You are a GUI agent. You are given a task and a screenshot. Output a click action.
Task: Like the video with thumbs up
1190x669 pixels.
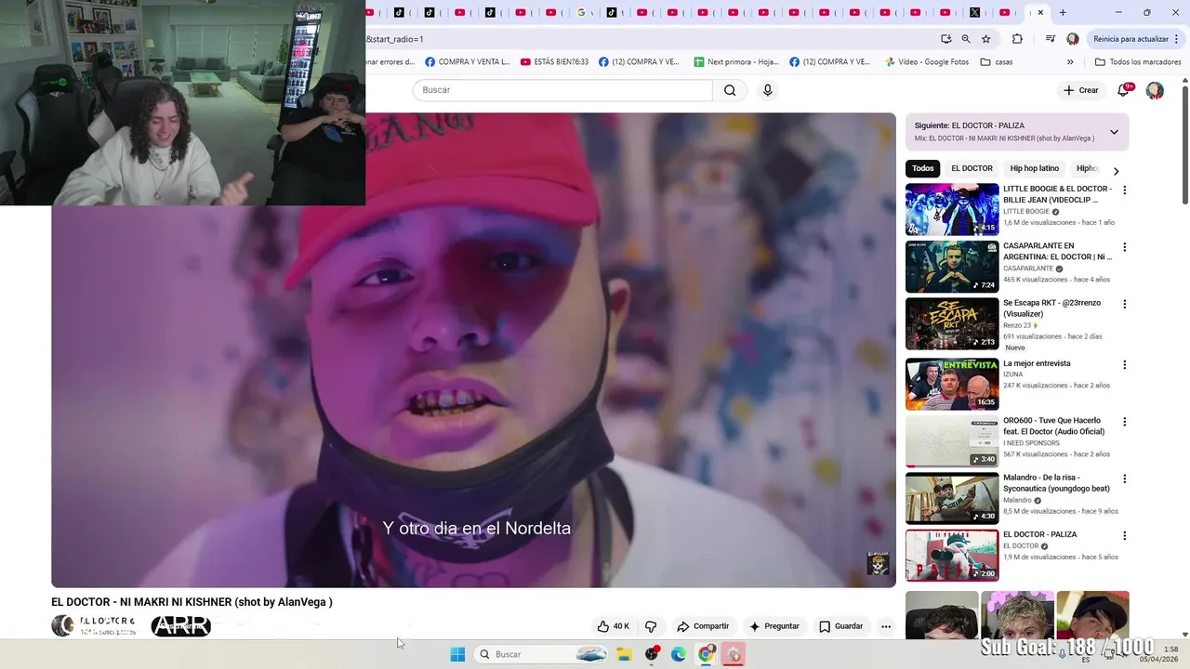point(614,626)
